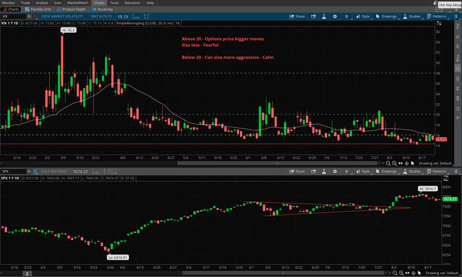Open the Tools menu tab
462x277 pixels.
(114, 3)
